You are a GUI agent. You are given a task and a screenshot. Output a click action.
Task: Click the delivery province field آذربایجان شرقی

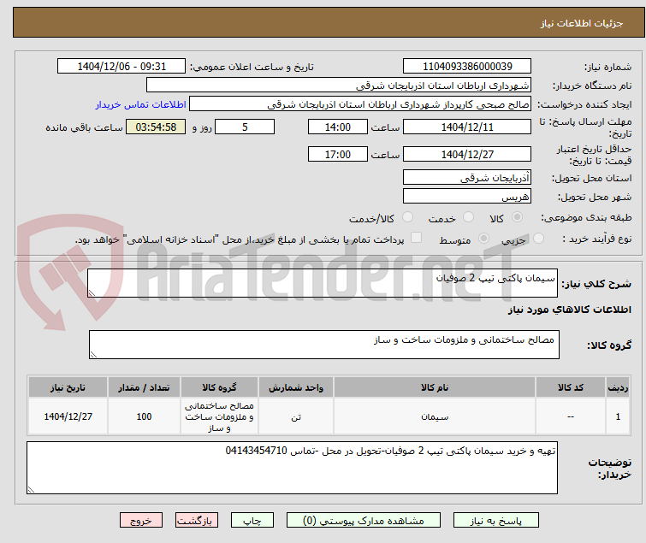point(467,177)
